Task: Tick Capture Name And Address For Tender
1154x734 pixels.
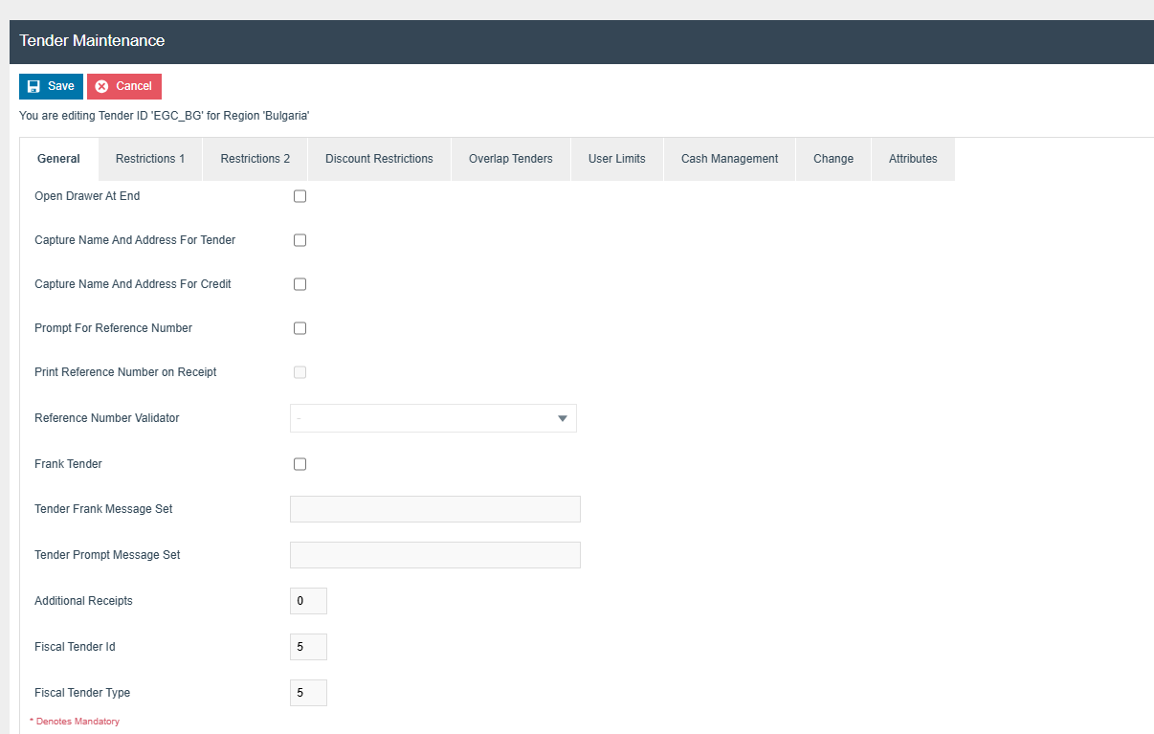Action: [x=300, y=240]
